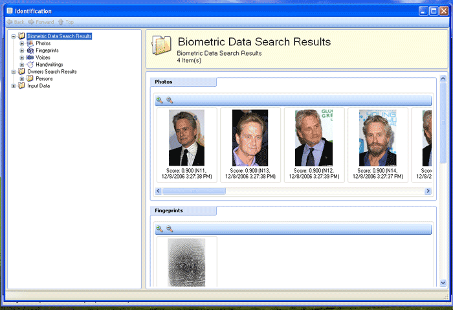Expand the Handwritings tree node

[22, 65]
